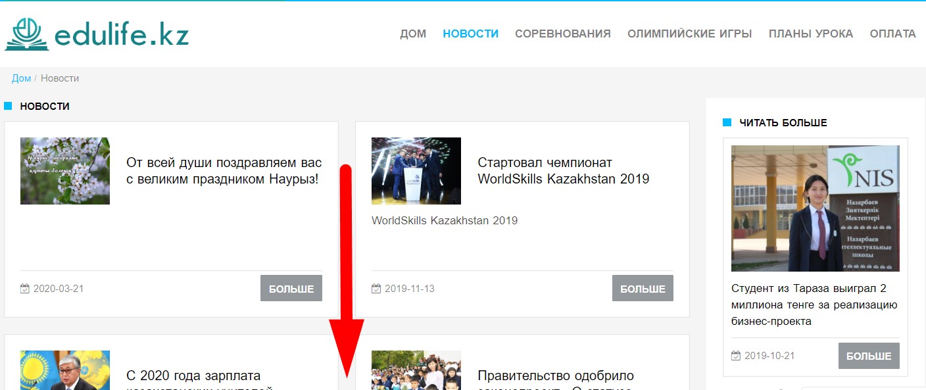Go to СОРЕВНОВАНИЯ page
The height and width of the screenshot is (390, 926).
coord(562,34)
